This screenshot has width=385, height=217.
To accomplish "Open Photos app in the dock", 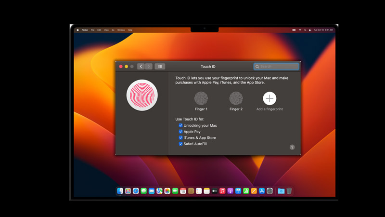I will [x=167, y=191].
